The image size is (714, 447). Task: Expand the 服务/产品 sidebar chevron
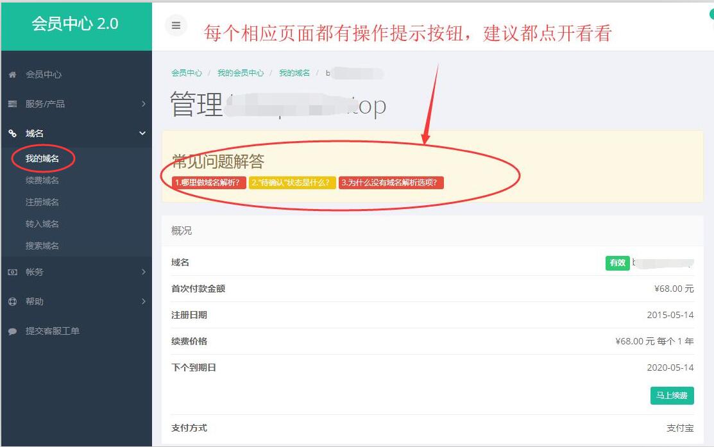[144, 104]
